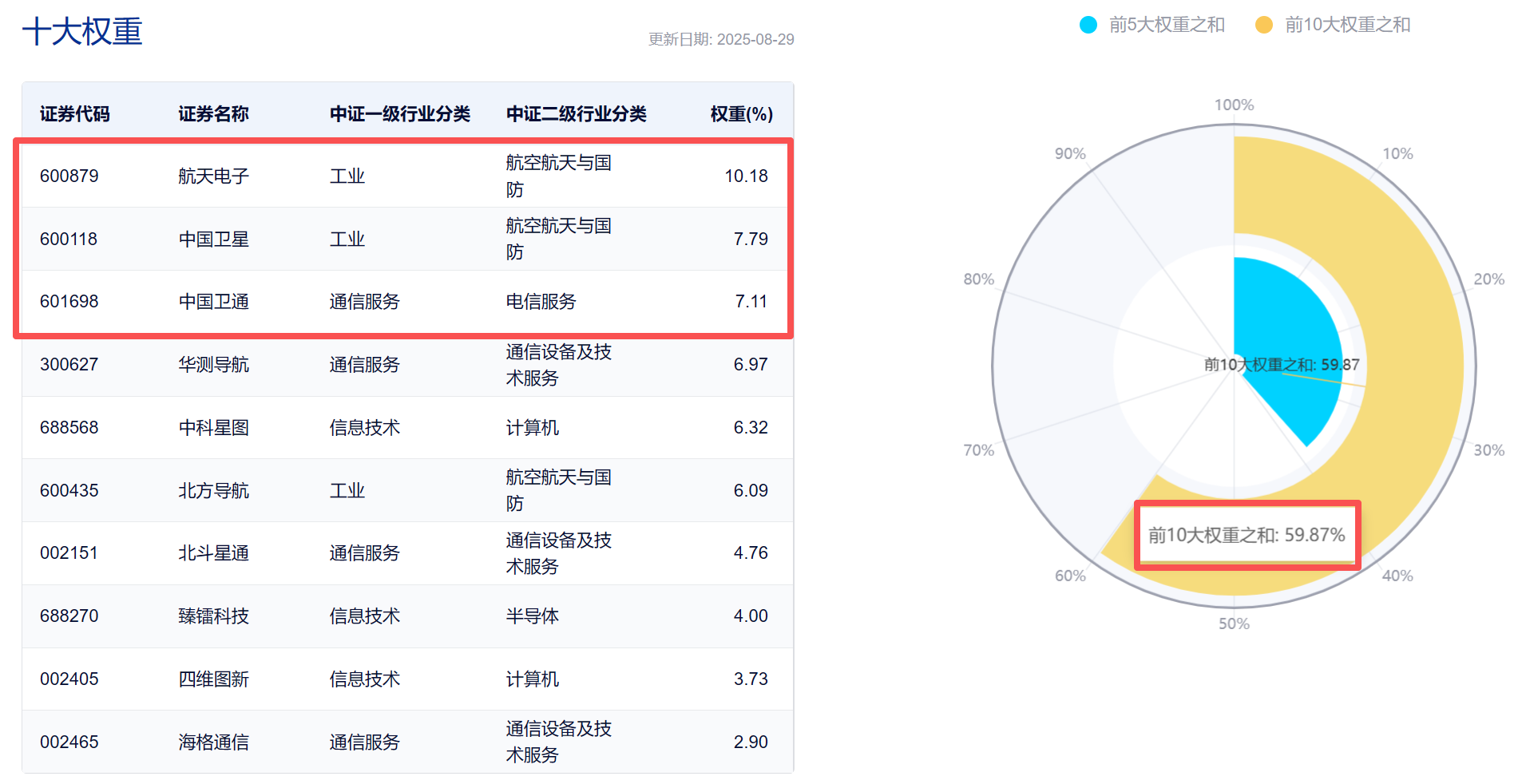Select stock code 688568
This screenshot has width=1530, height=784.
pyautogui.click(x=69, y=427)
